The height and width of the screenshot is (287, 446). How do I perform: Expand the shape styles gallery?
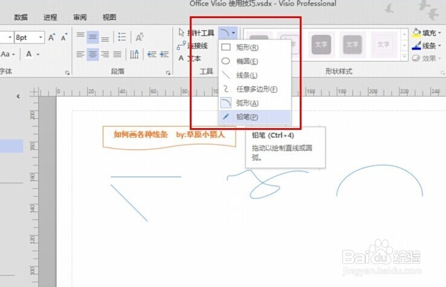pyautogui.click(x=404, y=56)
